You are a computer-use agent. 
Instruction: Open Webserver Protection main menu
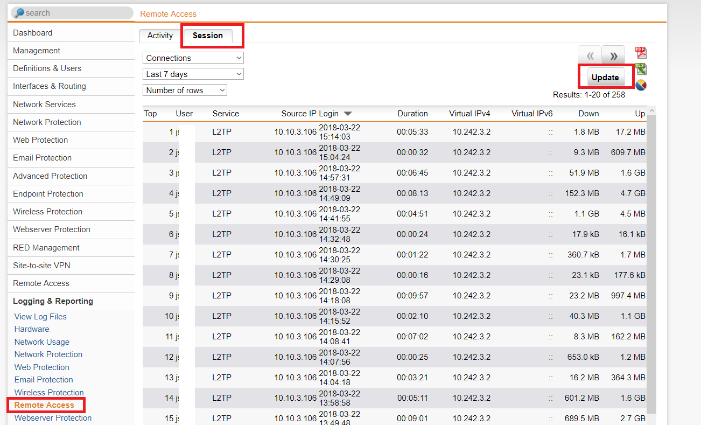[71, 229]
